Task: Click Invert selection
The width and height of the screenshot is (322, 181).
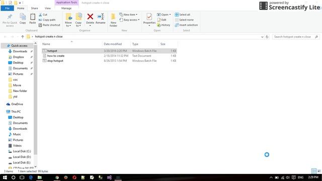Action: 186,25
